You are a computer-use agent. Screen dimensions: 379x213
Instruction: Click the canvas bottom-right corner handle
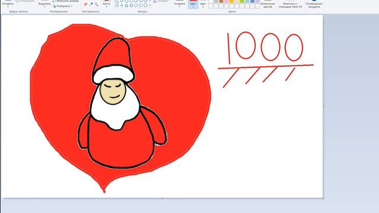tap(323, 198)
